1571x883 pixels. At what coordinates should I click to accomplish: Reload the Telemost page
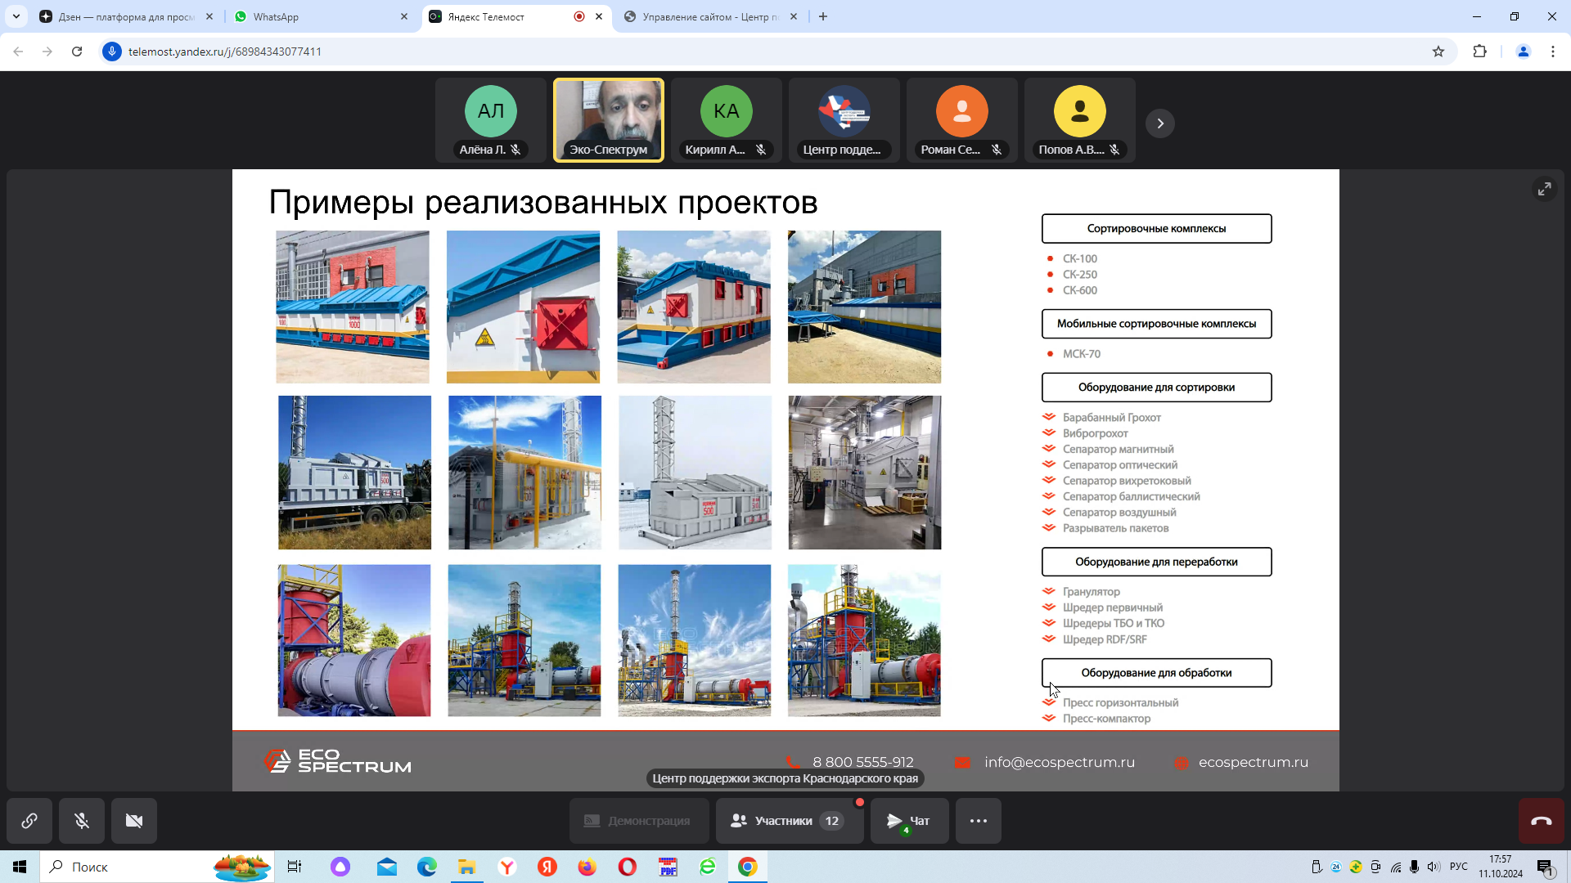(x=77, y=52)
